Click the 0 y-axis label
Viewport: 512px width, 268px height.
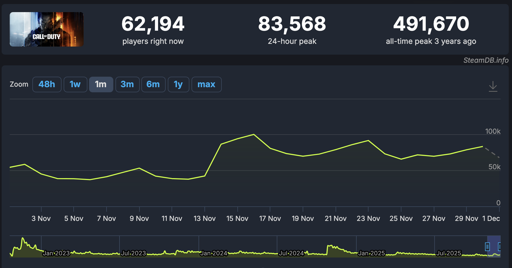(498, 203)
